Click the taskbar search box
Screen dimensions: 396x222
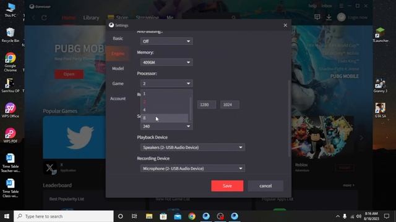tap(64, 216)
